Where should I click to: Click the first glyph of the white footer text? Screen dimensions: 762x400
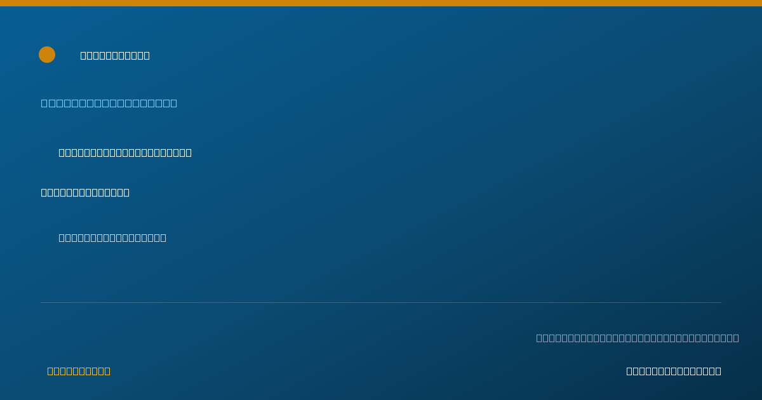[x=629, y=371]
